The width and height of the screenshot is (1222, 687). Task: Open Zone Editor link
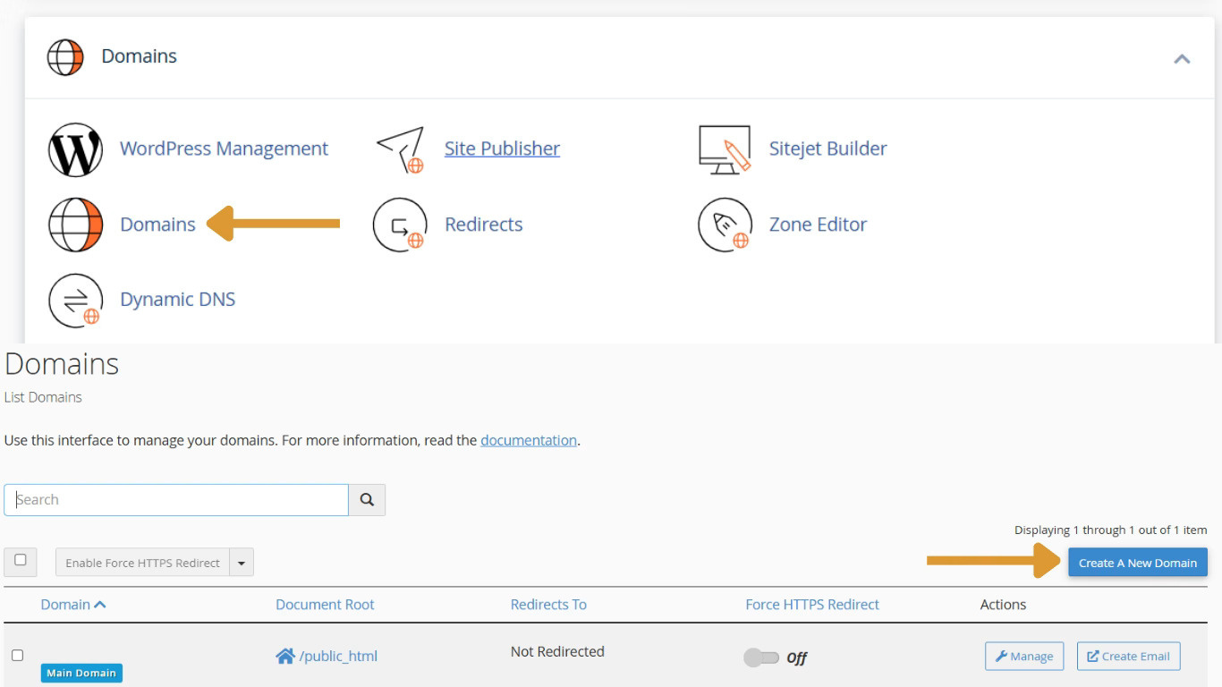[818, 225]
